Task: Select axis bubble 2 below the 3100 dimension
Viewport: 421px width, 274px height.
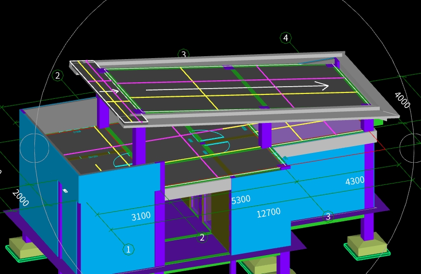Action: pyautogui.click(x=202, y=237)
